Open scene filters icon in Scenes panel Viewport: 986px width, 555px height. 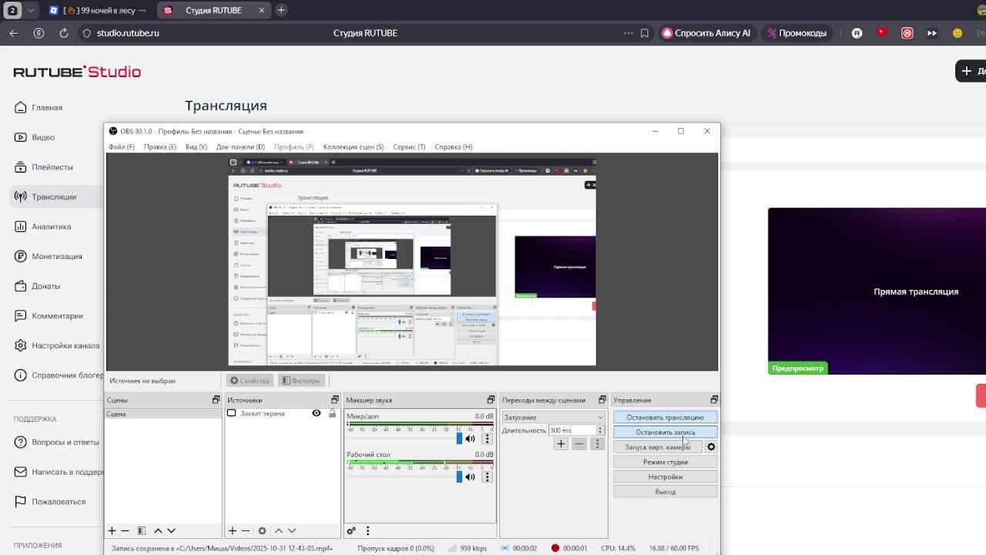[x=142, y=530]
